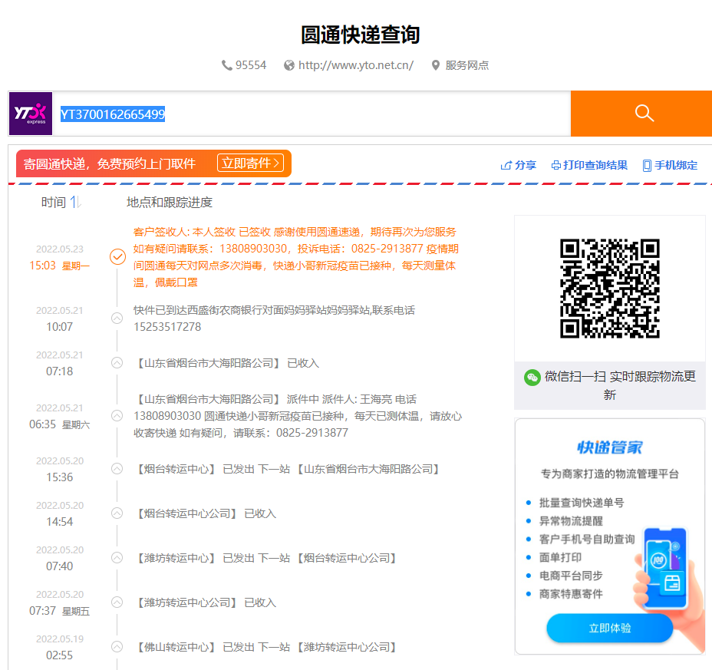Screen dimensions: 712x670
Task: Click 【山东省烟台市大海阳路公司】 已收入 entry
Action: click(226, 363)
